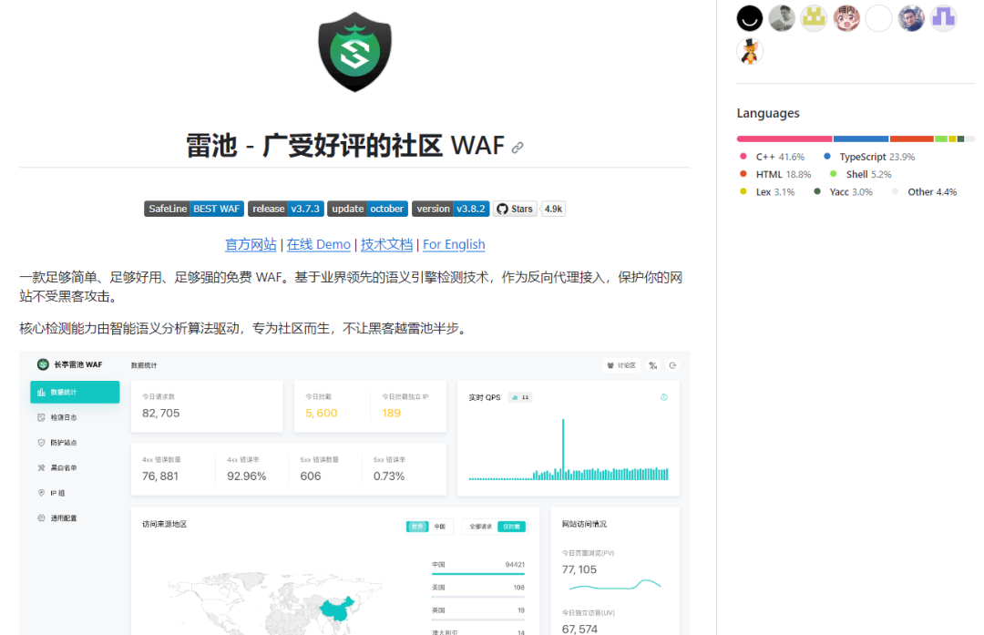Open the 官方网站 link
Screen dimensions: 984x635
tap(251, 244)
